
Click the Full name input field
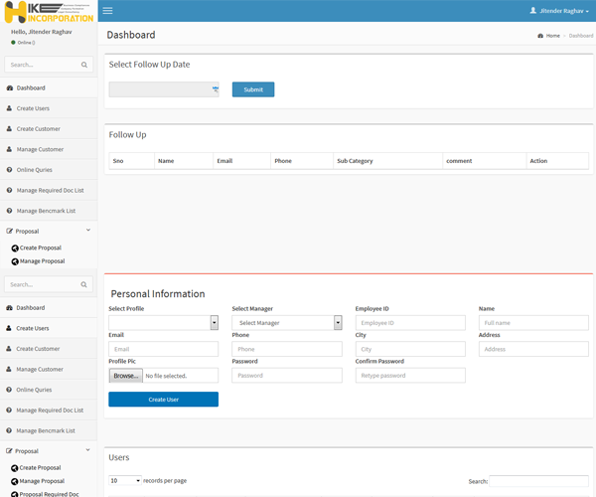coord(533,322)
